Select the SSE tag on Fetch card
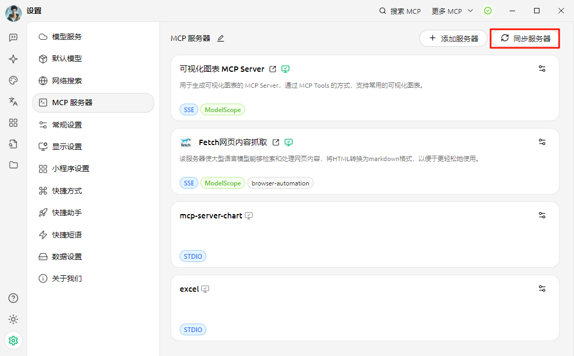574x356 pixels. [x=189, y=182]
